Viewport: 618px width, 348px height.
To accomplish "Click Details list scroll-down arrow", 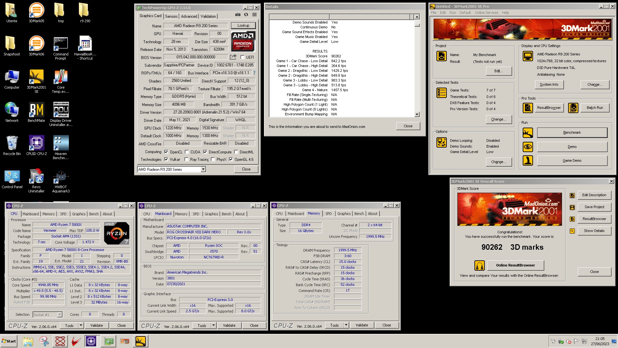I will tap(417, 114).
